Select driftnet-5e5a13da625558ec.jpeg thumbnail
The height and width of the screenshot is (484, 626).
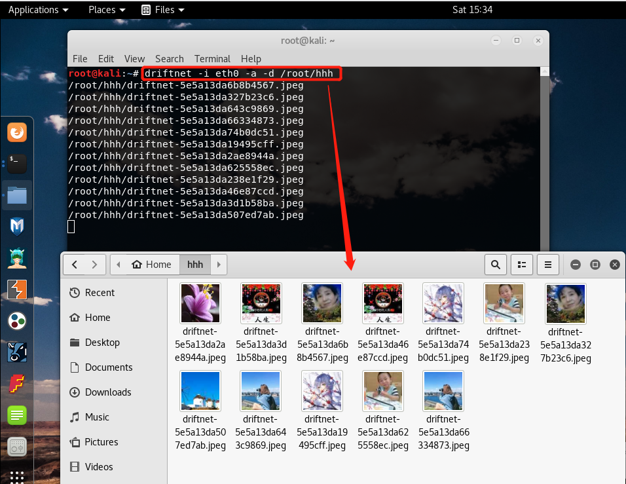[x=383, y=391]
